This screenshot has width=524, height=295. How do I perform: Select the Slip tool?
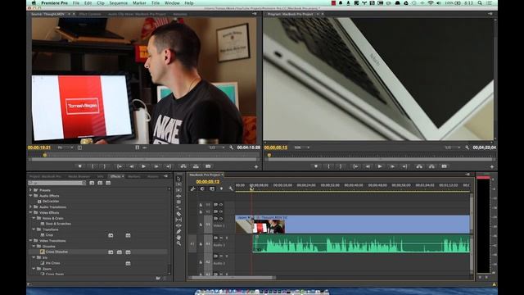[x=178, y=220]
